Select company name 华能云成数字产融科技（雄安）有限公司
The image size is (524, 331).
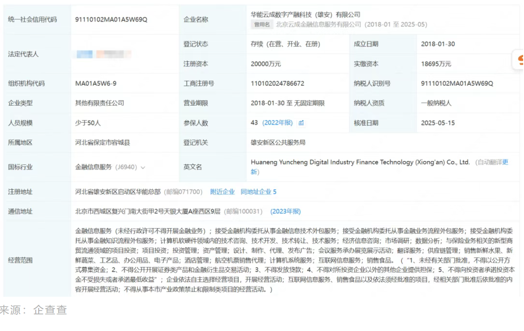coord(305,15)
